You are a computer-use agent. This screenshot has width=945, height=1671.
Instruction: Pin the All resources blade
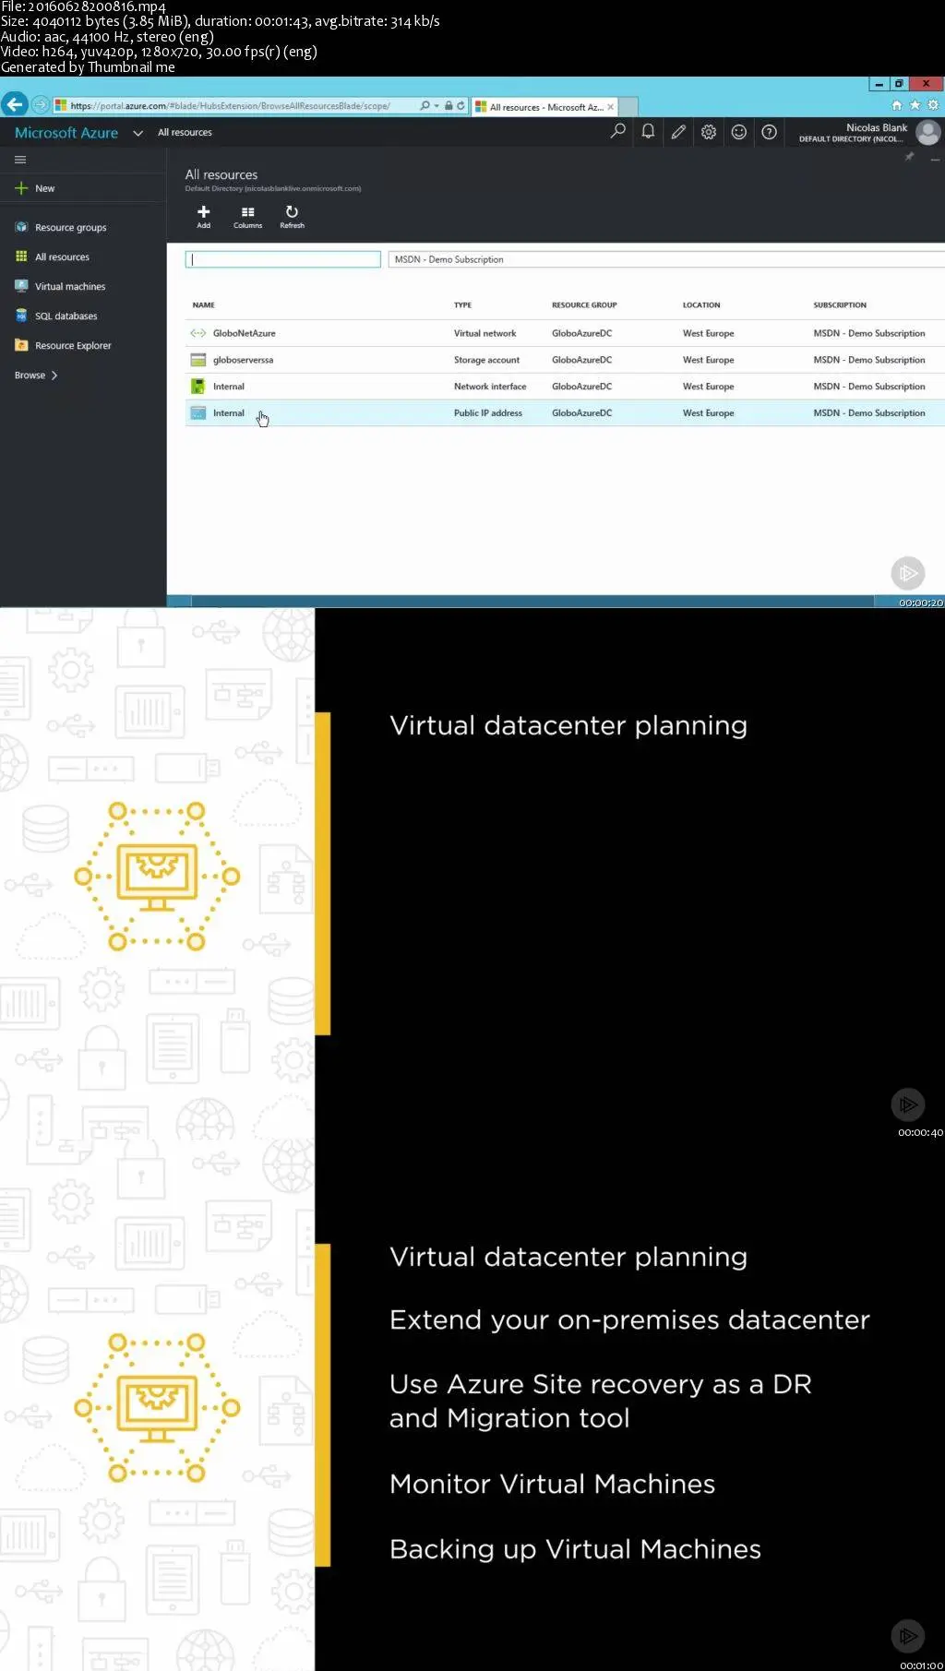coord(909,157)
